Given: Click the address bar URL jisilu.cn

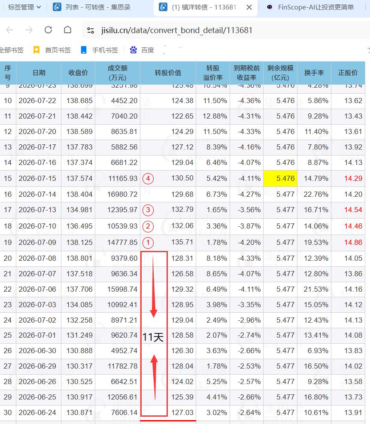Looking at the screenshot, I should click(177, 30).
